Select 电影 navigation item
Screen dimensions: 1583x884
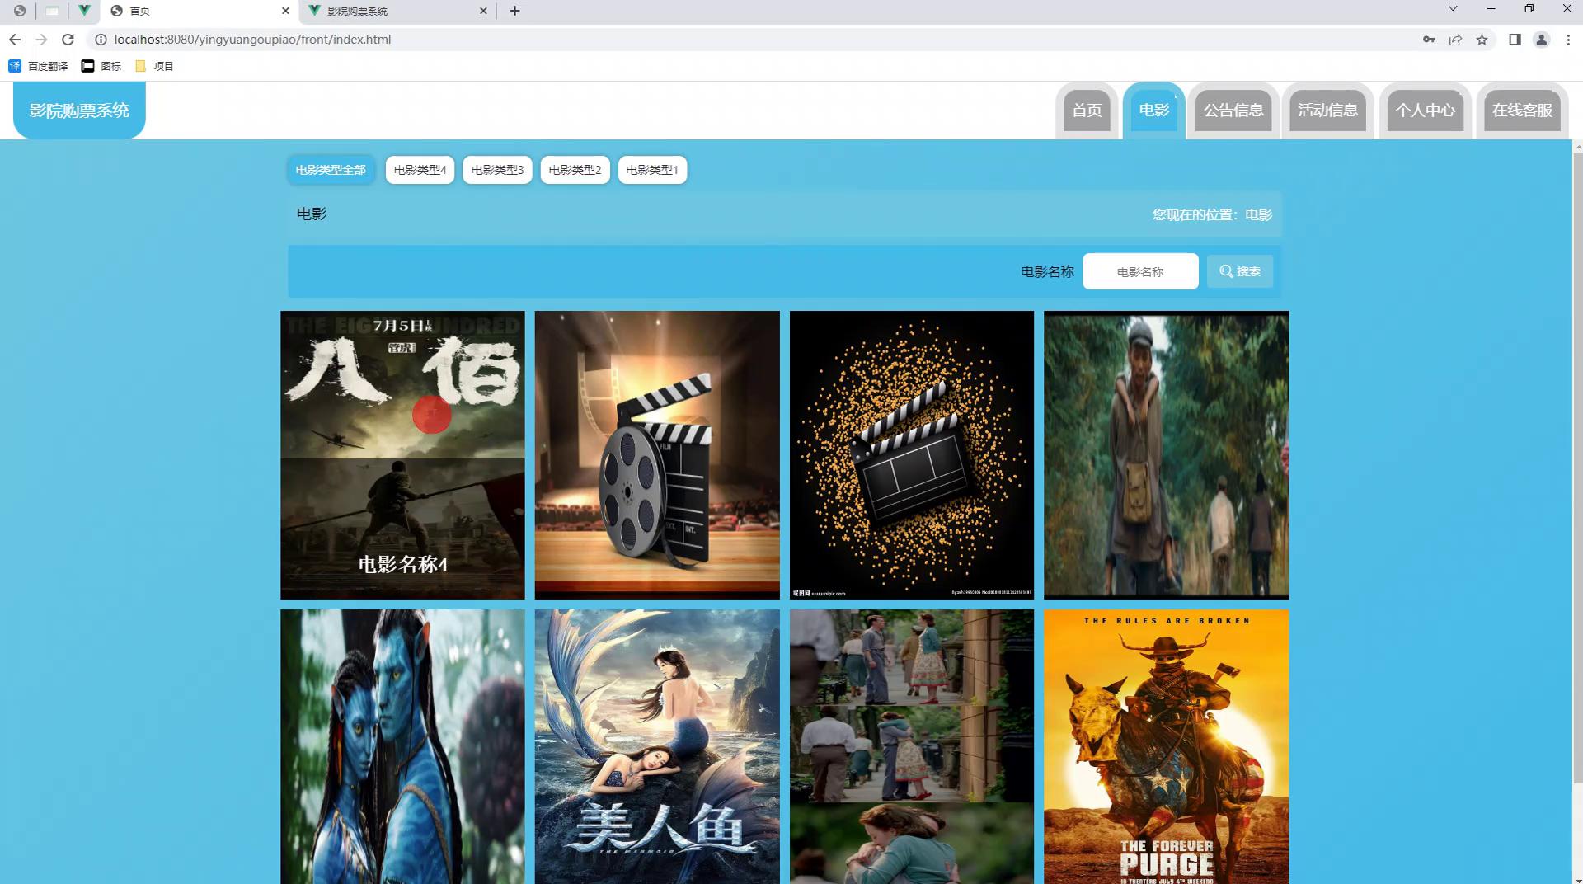[x=1153, y=110]
